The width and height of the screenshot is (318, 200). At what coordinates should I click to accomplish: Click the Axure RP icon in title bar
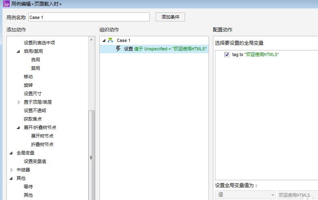[x=6, y=4]
